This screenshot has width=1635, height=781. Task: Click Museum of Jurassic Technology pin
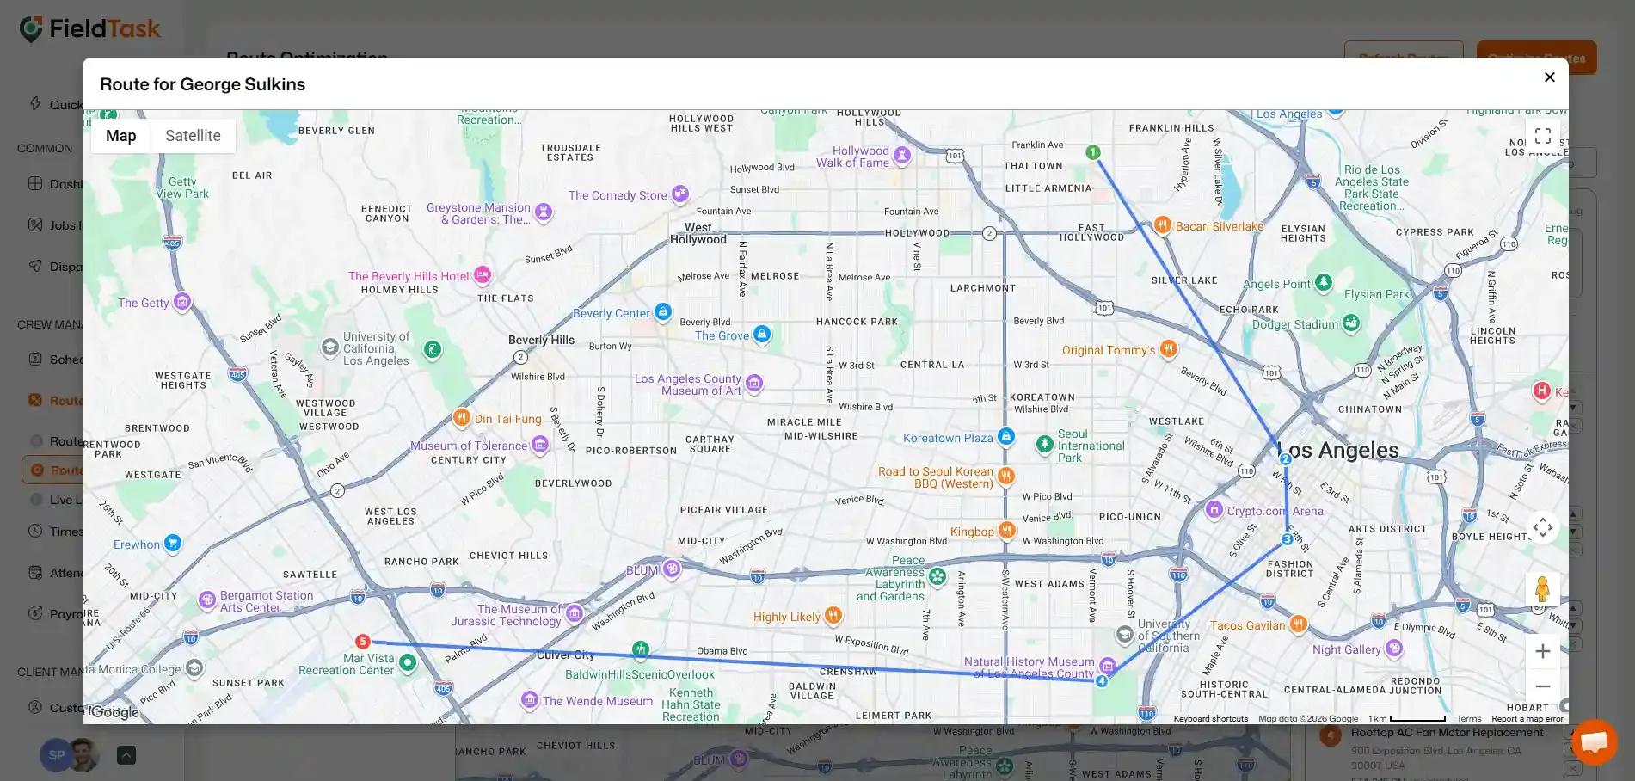tap(574, 614)
